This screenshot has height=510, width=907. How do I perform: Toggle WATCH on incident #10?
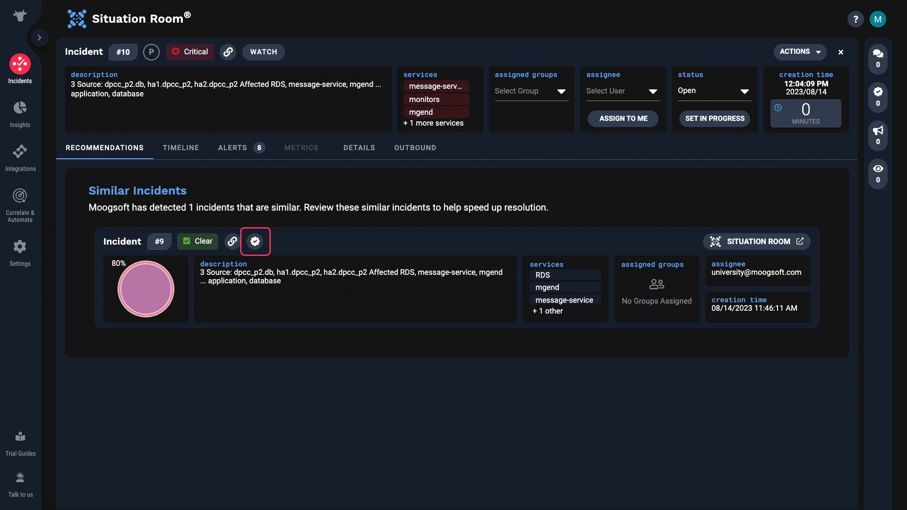(x=264, y=52)
